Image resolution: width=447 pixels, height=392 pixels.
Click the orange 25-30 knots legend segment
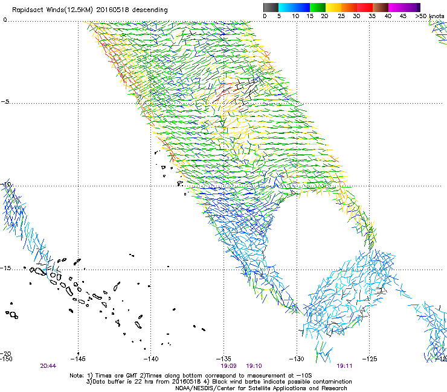349,7
